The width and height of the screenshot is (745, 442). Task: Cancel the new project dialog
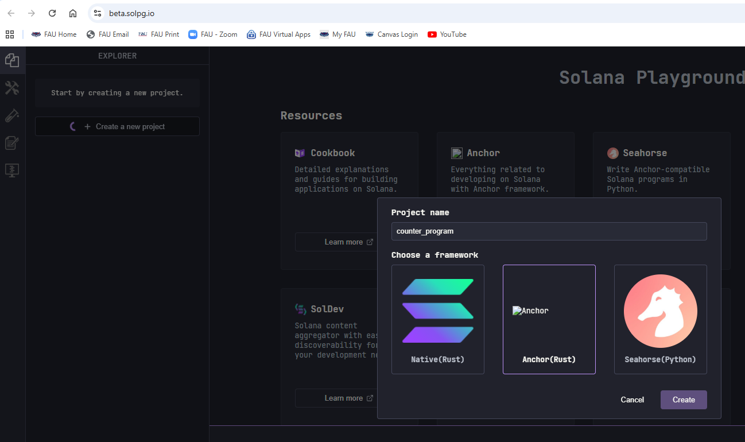click(632, 400)
